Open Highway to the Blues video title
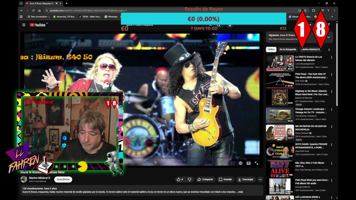 (x=312, y=93)
